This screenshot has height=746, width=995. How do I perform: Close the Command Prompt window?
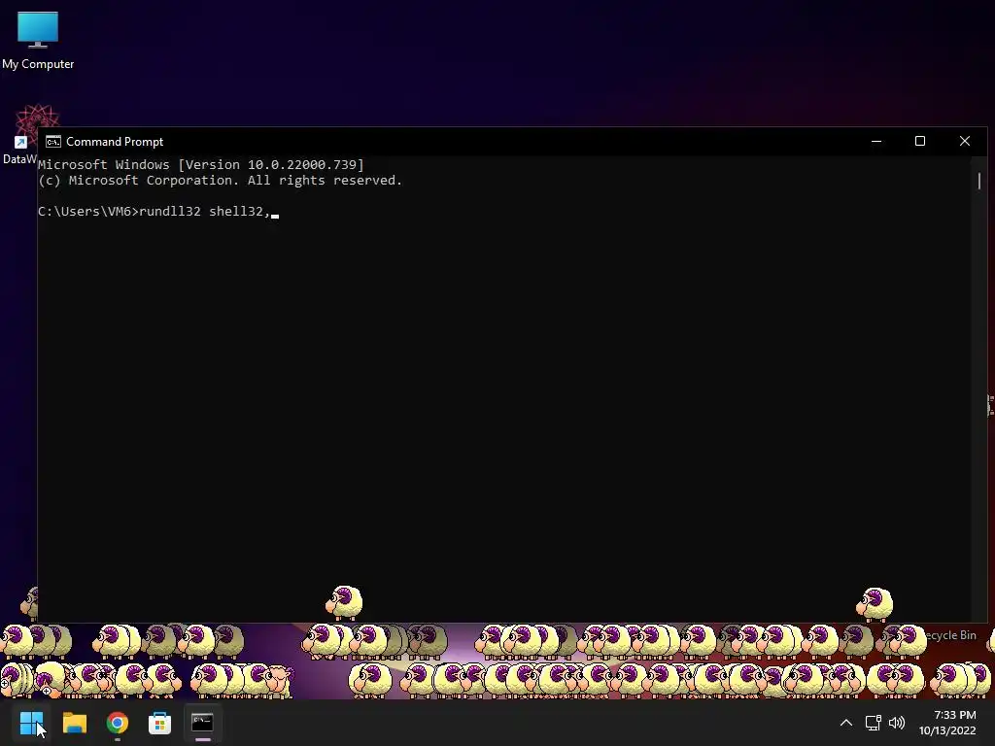[x=965, y=141]
